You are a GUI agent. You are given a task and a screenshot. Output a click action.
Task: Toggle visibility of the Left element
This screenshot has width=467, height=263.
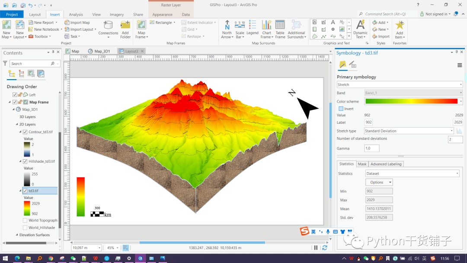click(x=15, y=95)
